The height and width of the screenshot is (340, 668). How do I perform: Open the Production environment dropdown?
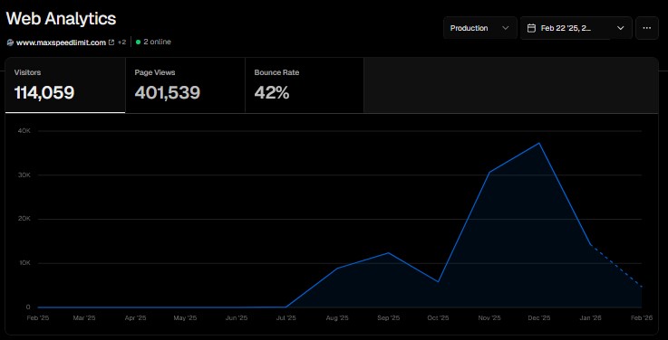click(480, 28)
